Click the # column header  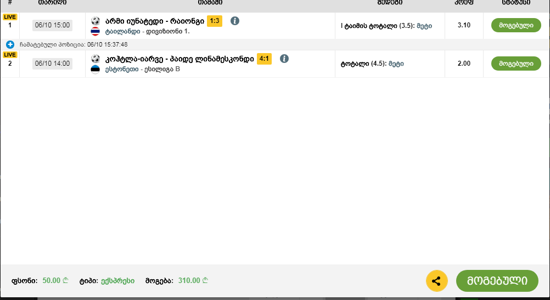[x=10, y=2]
